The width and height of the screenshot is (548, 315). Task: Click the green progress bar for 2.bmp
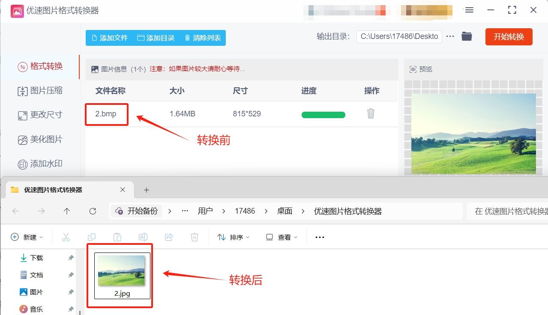pyautogui.click(x=323, y=114)
